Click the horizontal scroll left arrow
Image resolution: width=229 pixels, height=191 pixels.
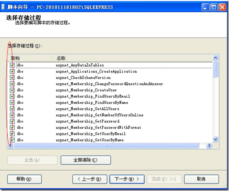(x=11, y=146)
